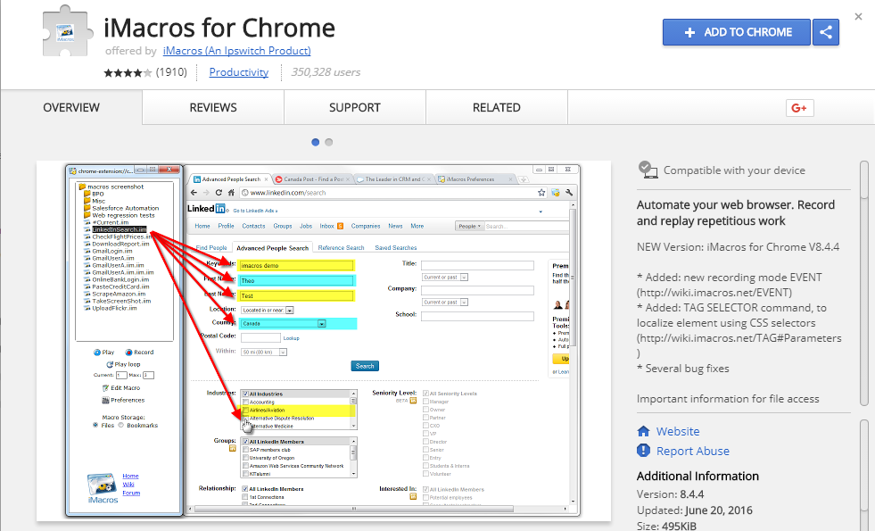
Task: Click the BPO folder icon in the macro tree
Action: 87,194
